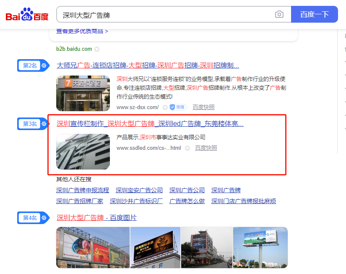Click the www.ssdled.com/cs-...html URL text
Screen dimensions: 346x274
(149, 148)
